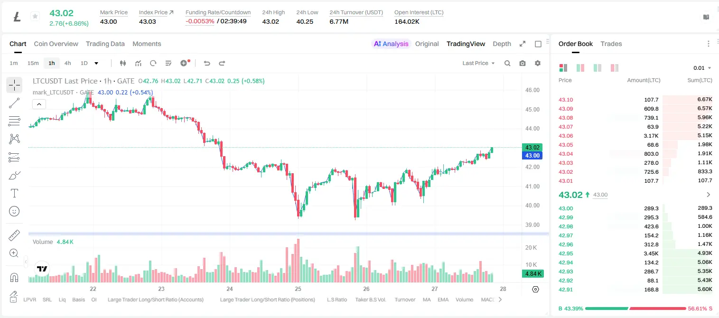This screenshot has width=719, height=318.
Task: Toggle favorite star for LTC
Action: click(35, 17)
